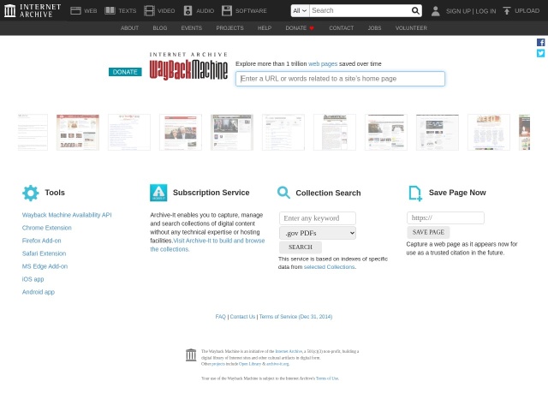Viewport: 548px width, 411px height.
Task: Open the Video film icon
Action: [149, 11]
